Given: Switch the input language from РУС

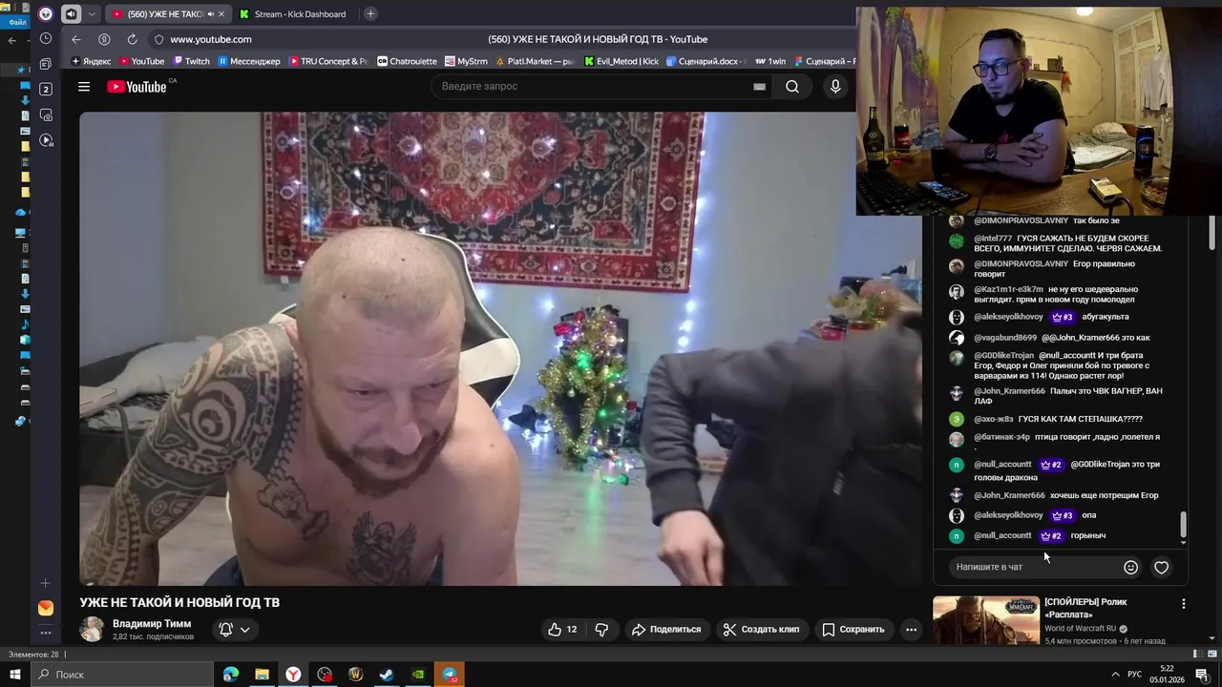Looking at the screenshot, I should (x=1134, y=675).
